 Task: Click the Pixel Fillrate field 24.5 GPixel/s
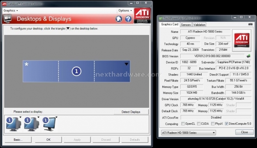pos(192,80)
